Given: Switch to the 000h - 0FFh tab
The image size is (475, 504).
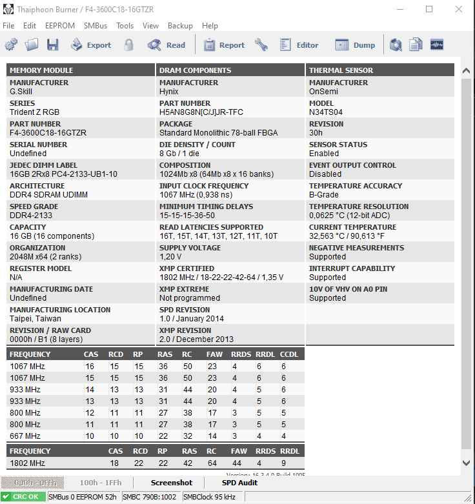Looking at the screenshot, I should (32, 483).
